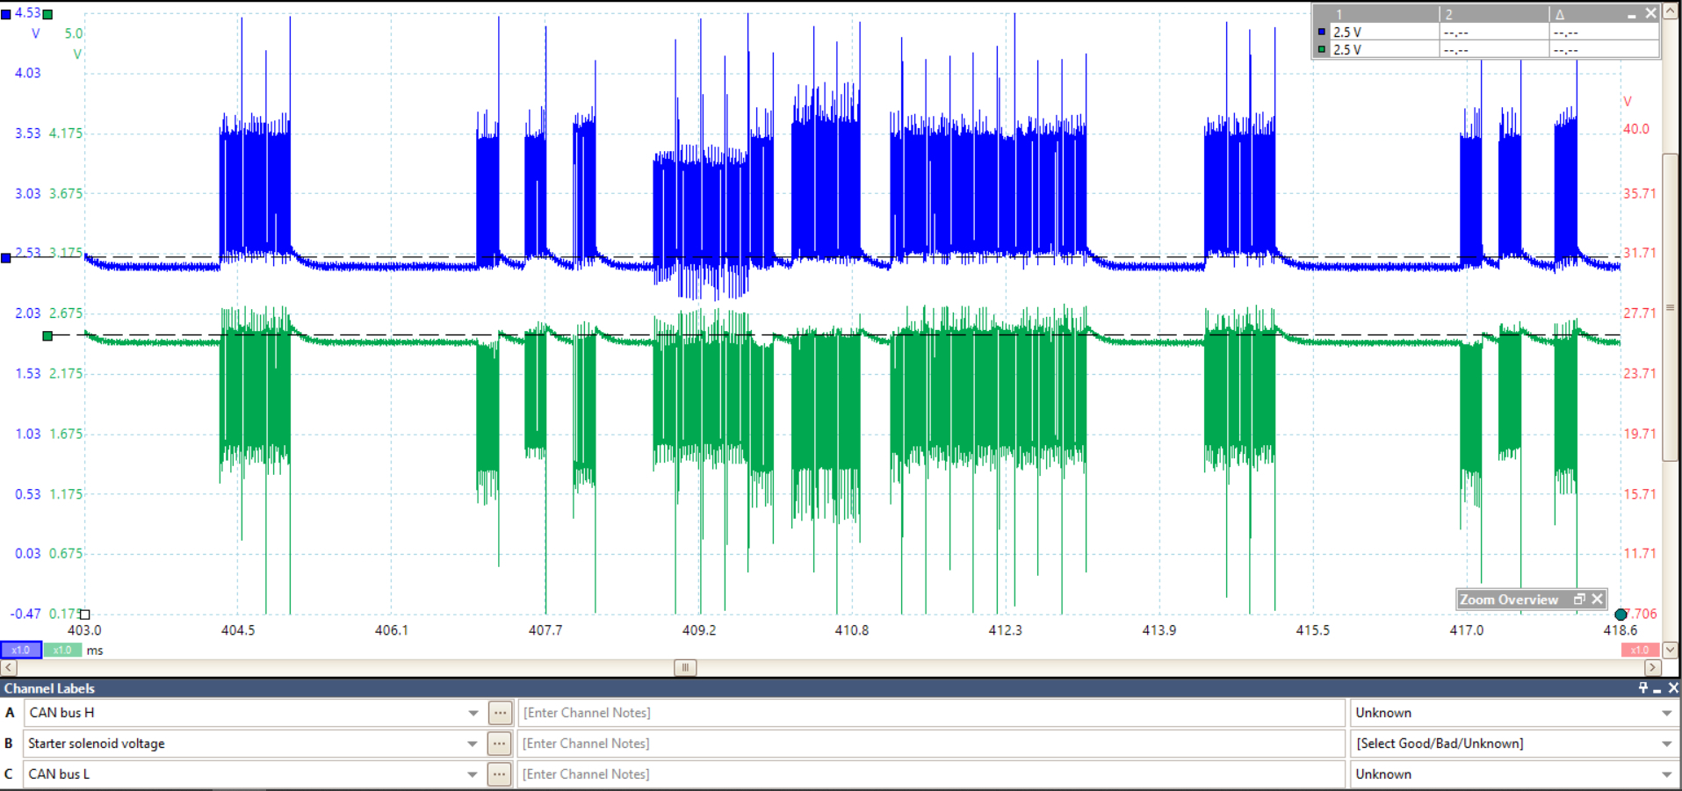This screenshot has height=791, width=1682.
Task: Open the ellipsis button for channel A
Action: (500, 713)
